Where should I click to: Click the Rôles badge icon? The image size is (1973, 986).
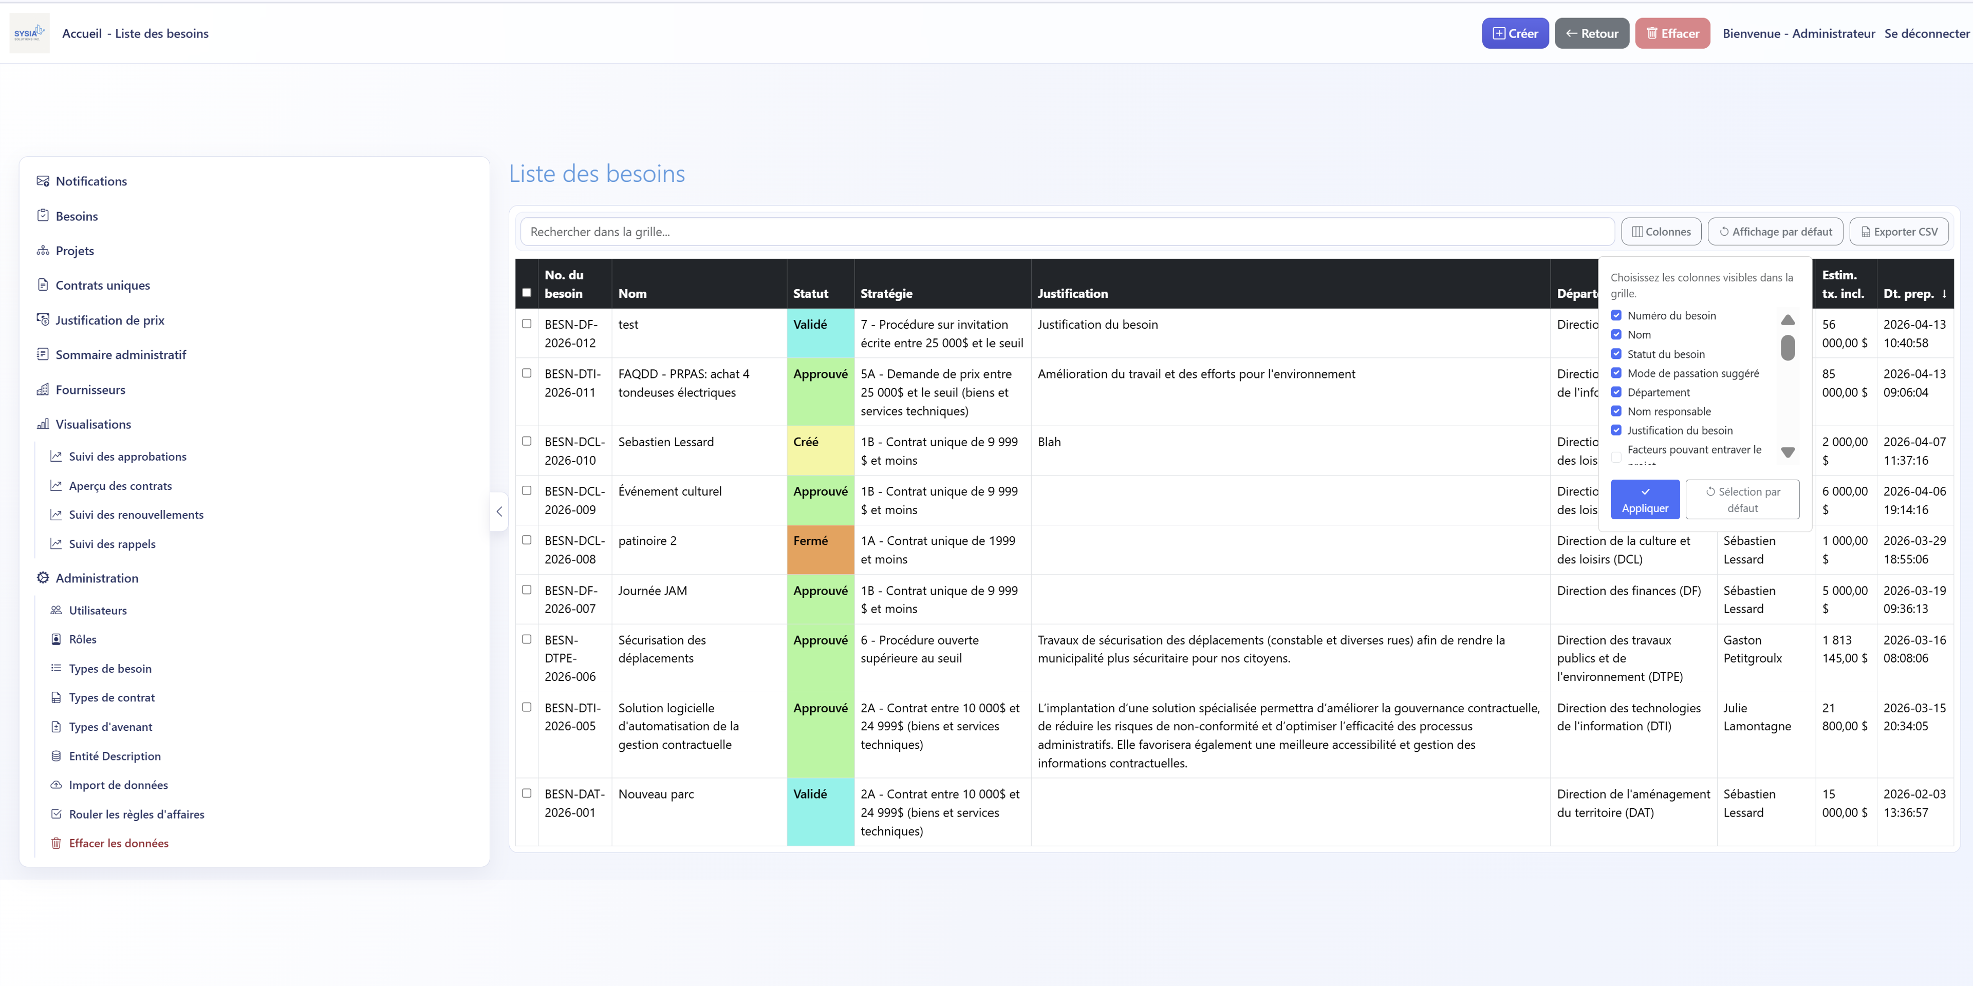56,639
